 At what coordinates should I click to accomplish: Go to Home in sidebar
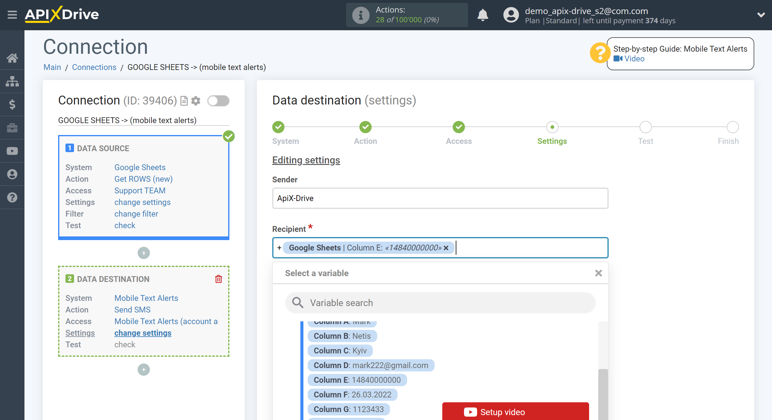tap(12, 58)
